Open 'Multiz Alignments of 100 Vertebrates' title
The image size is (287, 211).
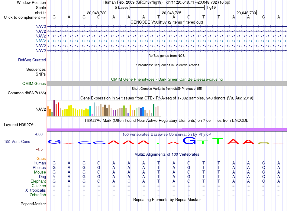[167, 154]
